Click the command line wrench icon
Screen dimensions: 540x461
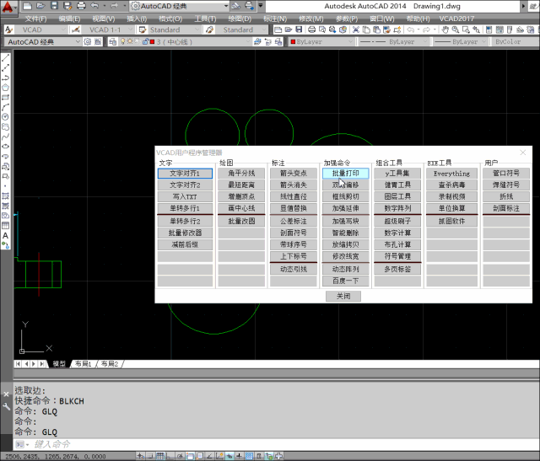8,406
